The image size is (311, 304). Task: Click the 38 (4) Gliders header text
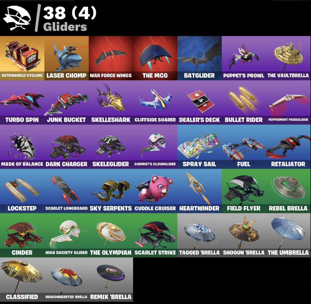pos(70,19)
